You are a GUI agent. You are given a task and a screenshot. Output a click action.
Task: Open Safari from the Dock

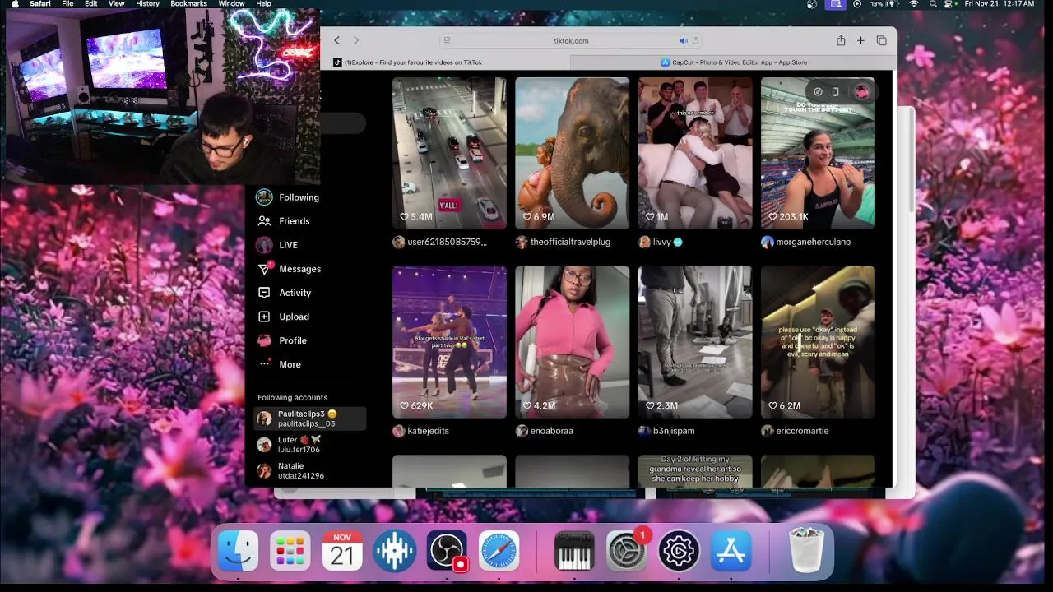(x=499, y=550)
